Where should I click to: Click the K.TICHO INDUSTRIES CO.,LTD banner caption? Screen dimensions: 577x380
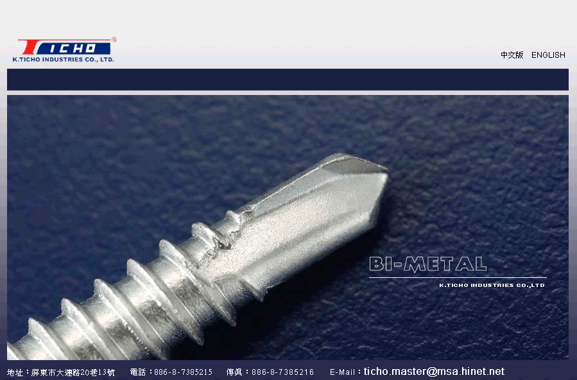click(492, 285)
